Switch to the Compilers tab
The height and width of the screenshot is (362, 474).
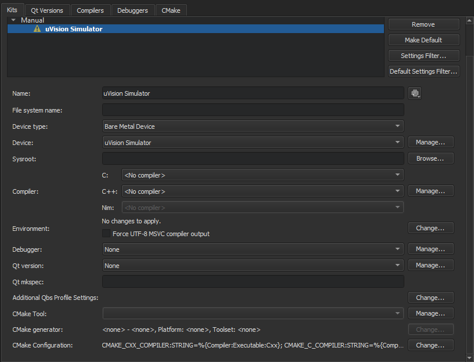pos(90,10)
